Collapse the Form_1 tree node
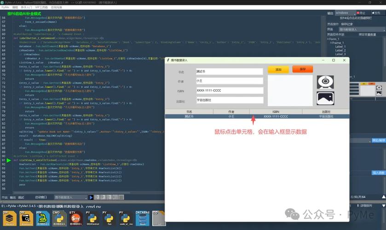The image size is (386, 230). (x=328, y=39)
